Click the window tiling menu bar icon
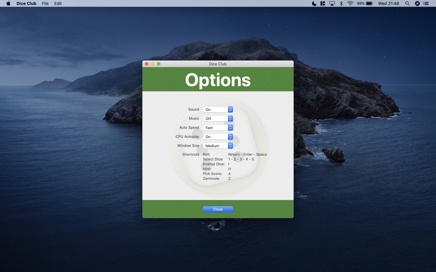436x272 pixels. pos(323,3)
